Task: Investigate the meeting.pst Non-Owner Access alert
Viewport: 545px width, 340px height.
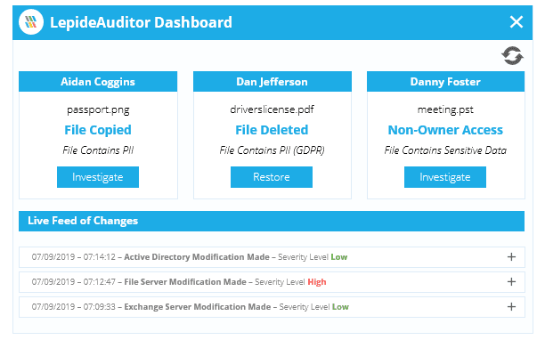Action: (x=445, y=177)
